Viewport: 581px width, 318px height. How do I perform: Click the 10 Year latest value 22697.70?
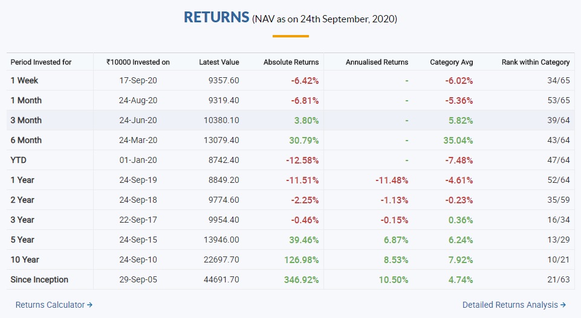coord(222,259)
